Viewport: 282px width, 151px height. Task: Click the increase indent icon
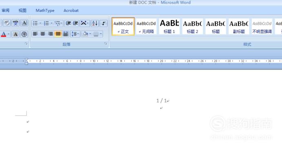click(75, 23)
